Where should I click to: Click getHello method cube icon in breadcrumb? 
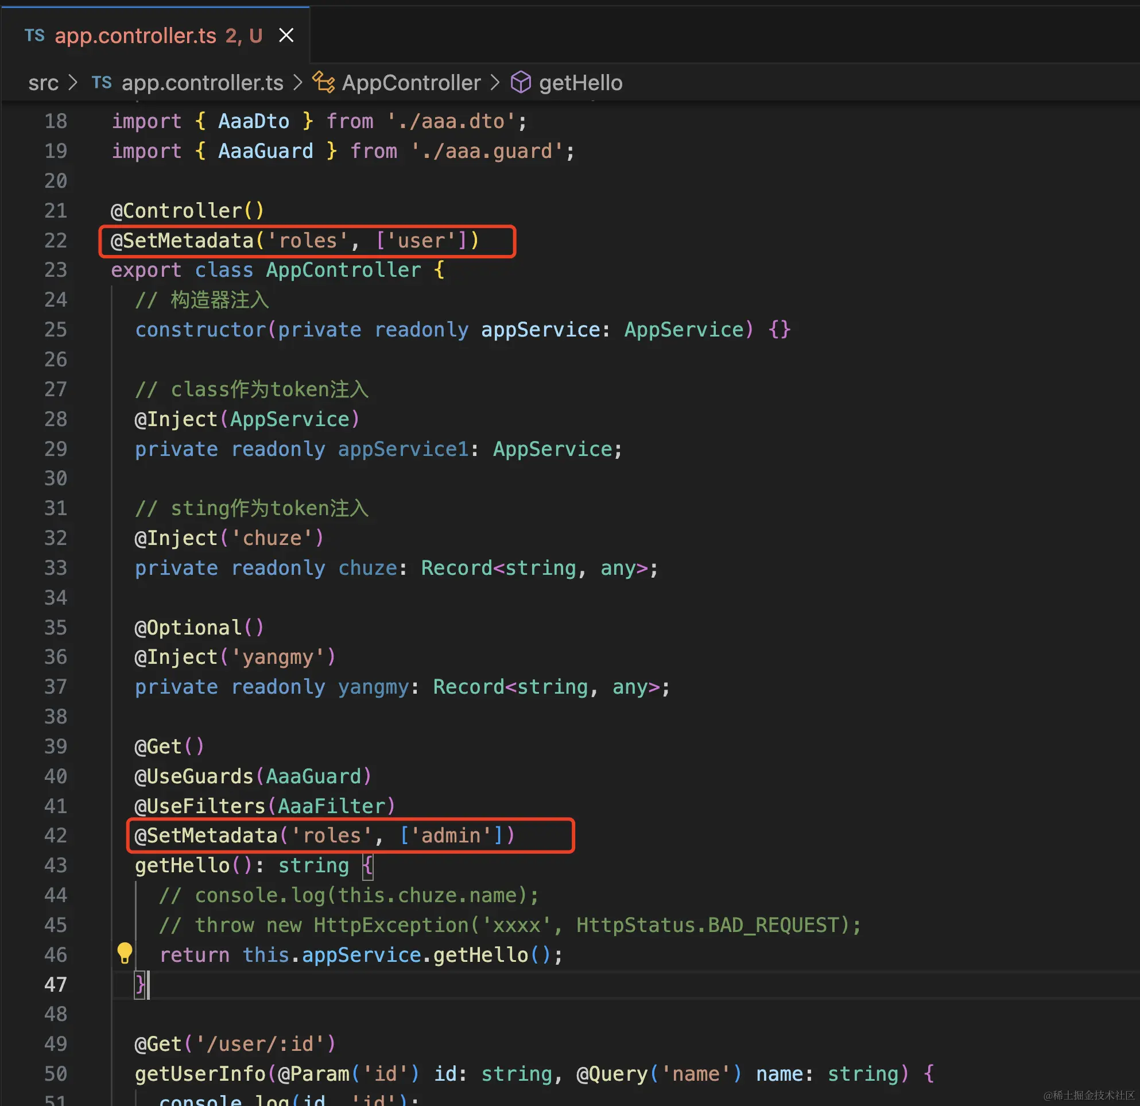521,83
